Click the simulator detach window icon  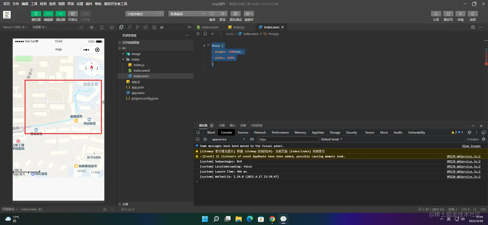112,27
